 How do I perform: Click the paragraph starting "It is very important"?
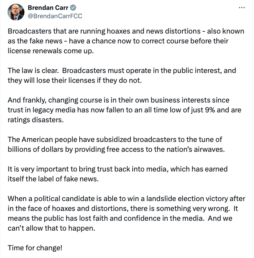click(x=117, y=174)
